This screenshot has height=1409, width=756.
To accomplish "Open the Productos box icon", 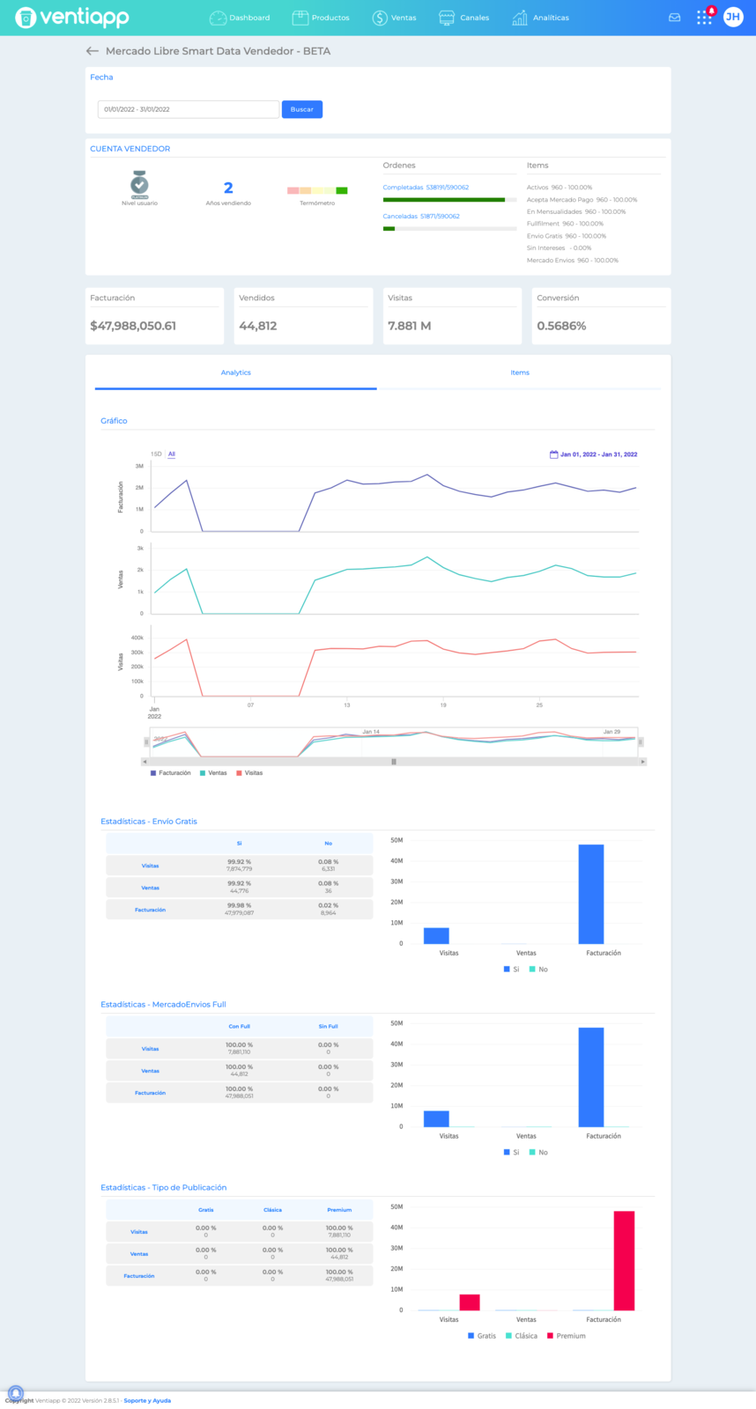I will (x=300, y=18).
